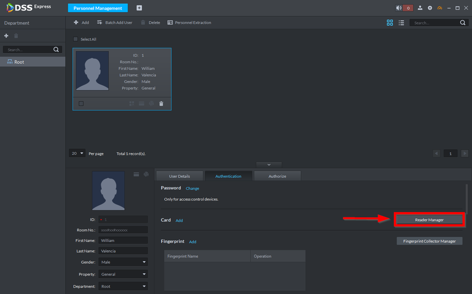Open the alarm speaker icon in title bar
The height and width of the screenshot is (294, 472).
click(399, 8)
